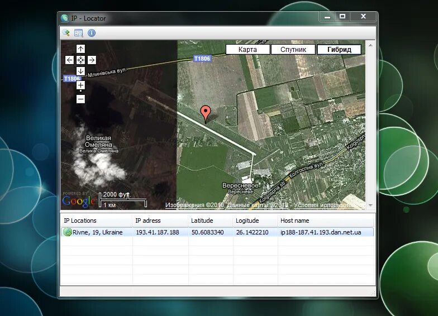Switch map to Карта view
Image resolution: width=438 pixels, height=316 pixels.
point(247,49)
